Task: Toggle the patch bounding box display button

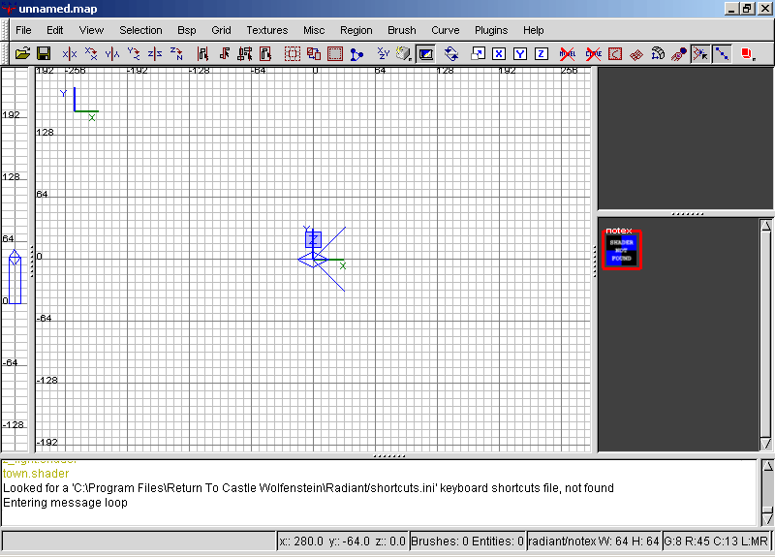Action: (615, 53)
